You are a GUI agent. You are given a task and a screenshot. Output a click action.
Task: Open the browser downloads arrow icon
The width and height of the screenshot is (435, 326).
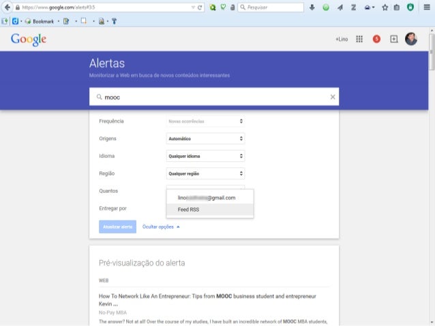(x=312, y=7)
